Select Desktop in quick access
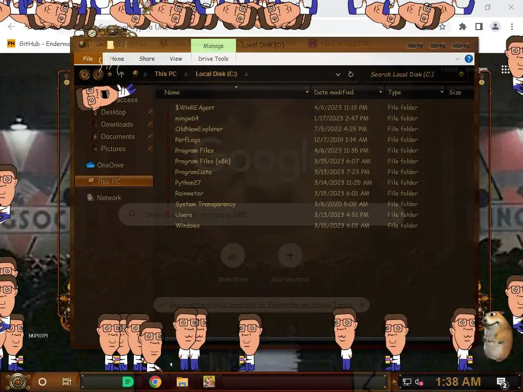The width and height of the screenshot is (523, 392). tap(113, 112)
